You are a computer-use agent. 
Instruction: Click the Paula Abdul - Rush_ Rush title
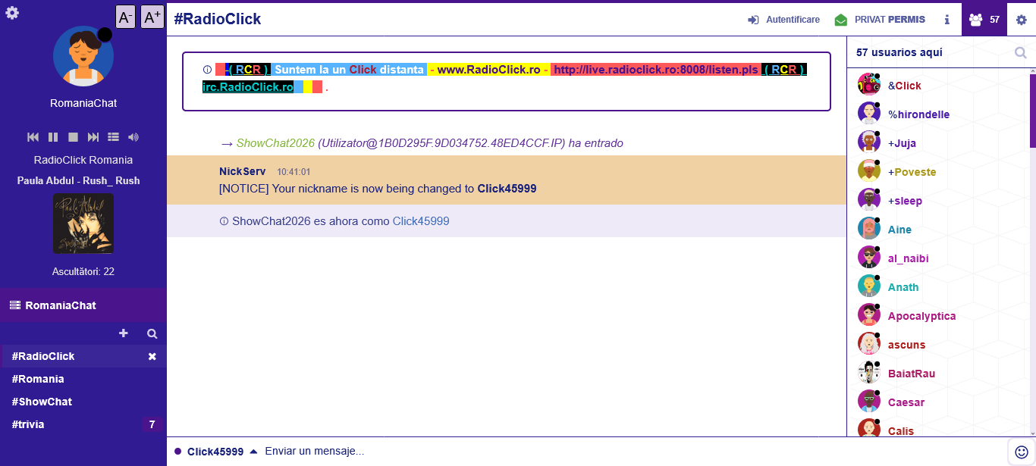tap(79, 181)
